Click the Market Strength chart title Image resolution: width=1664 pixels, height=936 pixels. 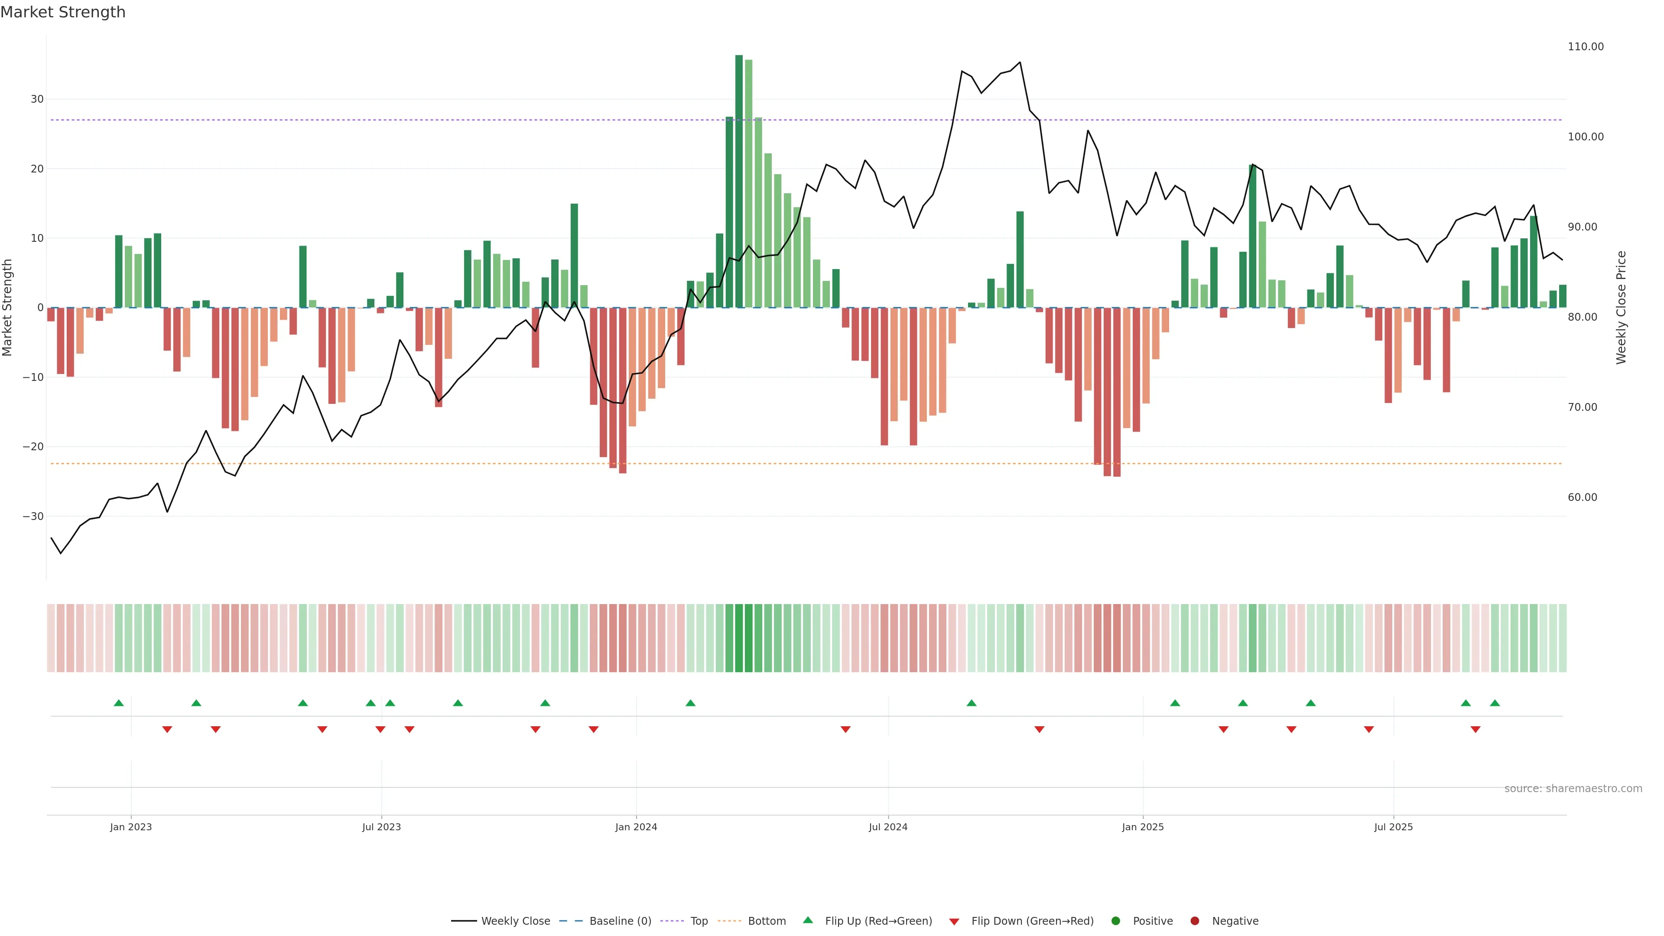point(63,12)
